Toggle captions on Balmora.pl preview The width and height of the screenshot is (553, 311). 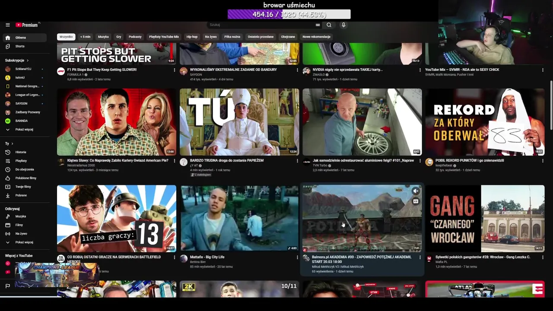point(416,201)
